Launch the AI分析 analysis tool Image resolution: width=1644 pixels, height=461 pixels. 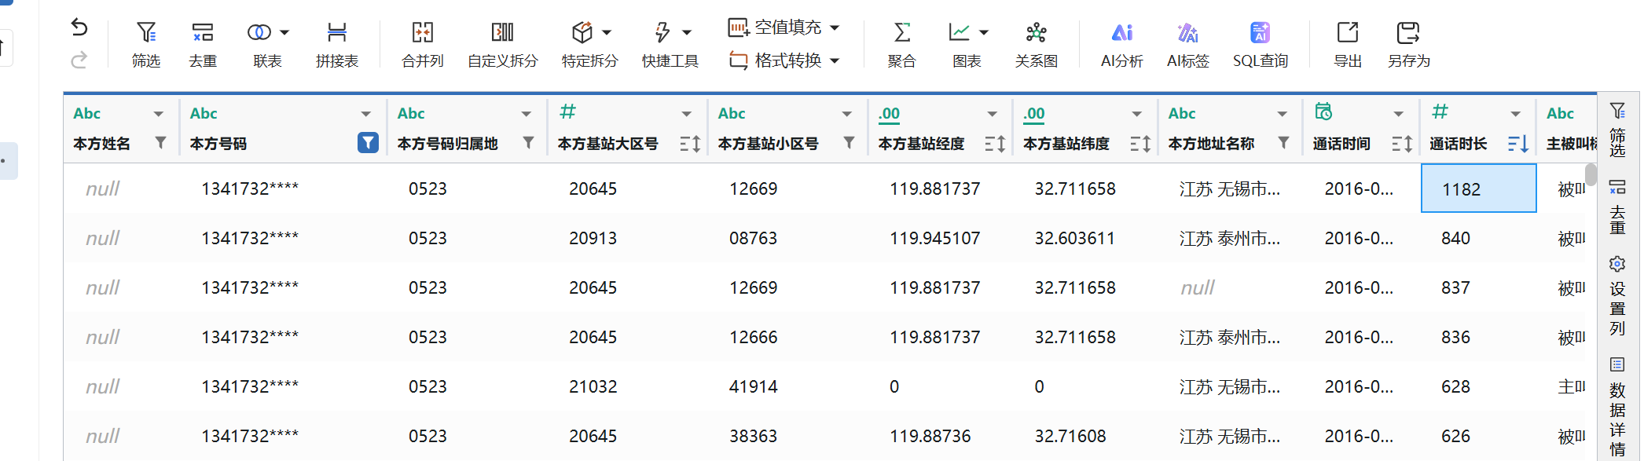1121,43
